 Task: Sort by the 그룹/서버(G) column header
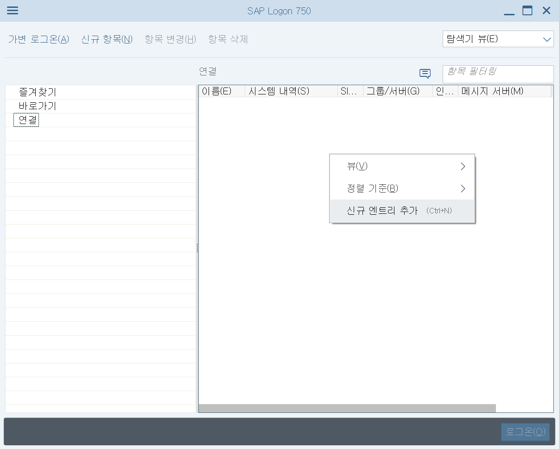(x=398, y=91)
